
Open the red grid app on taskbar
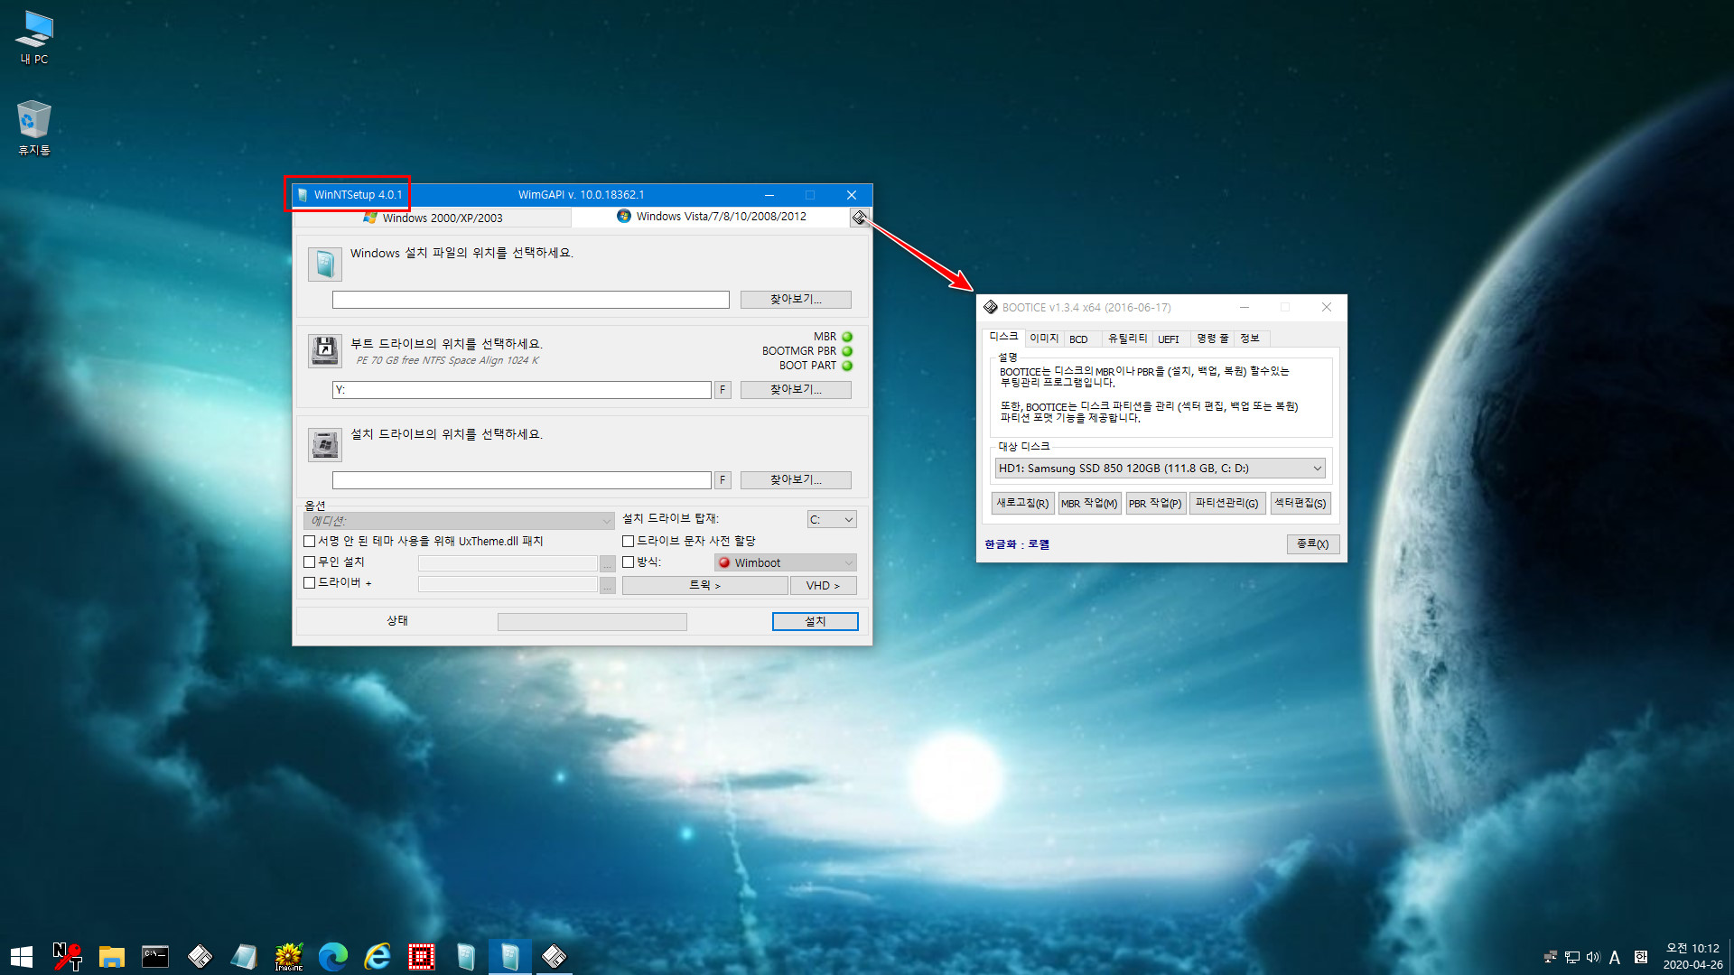(x=422, y=956)
